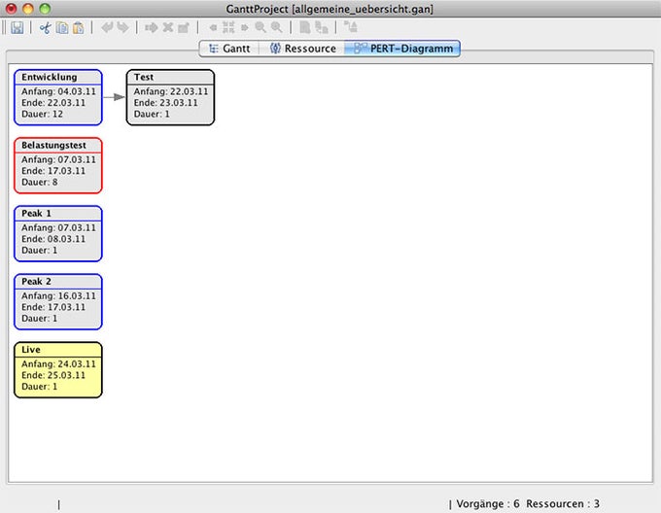Click 'Vorgänge : 6' in status bar
This screenshot has width=661, height=513.
click(x=488, y=503)
